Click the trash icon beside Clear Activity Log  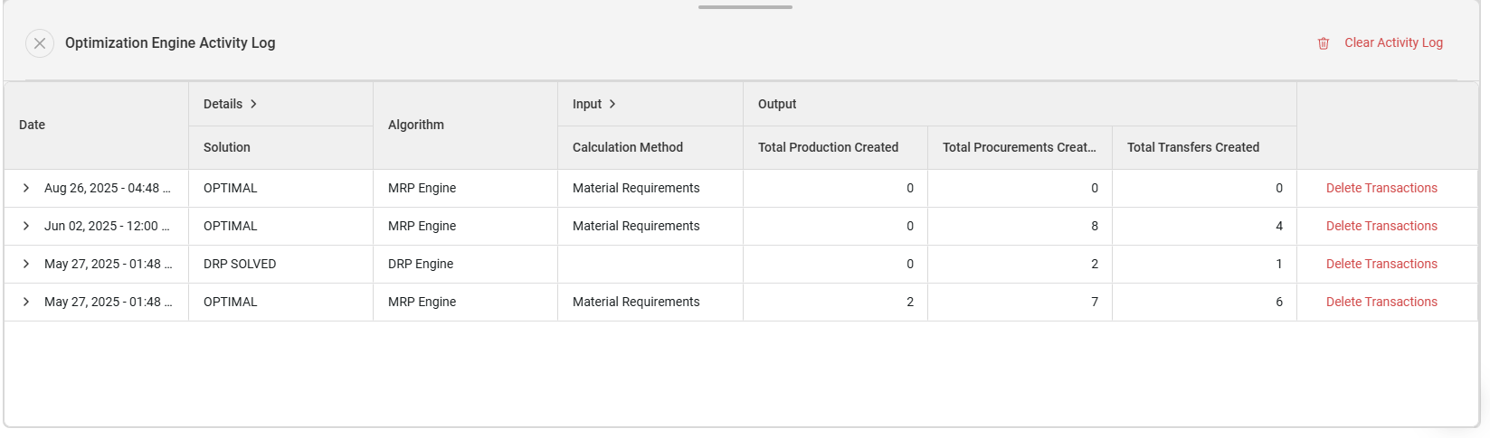[x=1324, y=43]
